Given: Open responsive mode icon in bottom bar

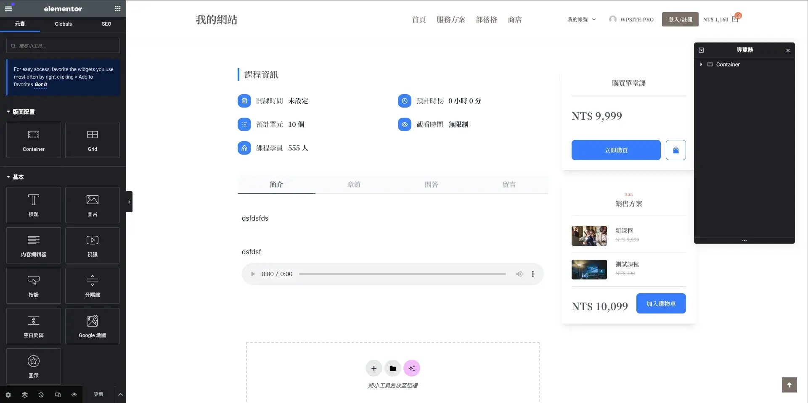Looking at the screenshot, I should click(x=58, y=395).
